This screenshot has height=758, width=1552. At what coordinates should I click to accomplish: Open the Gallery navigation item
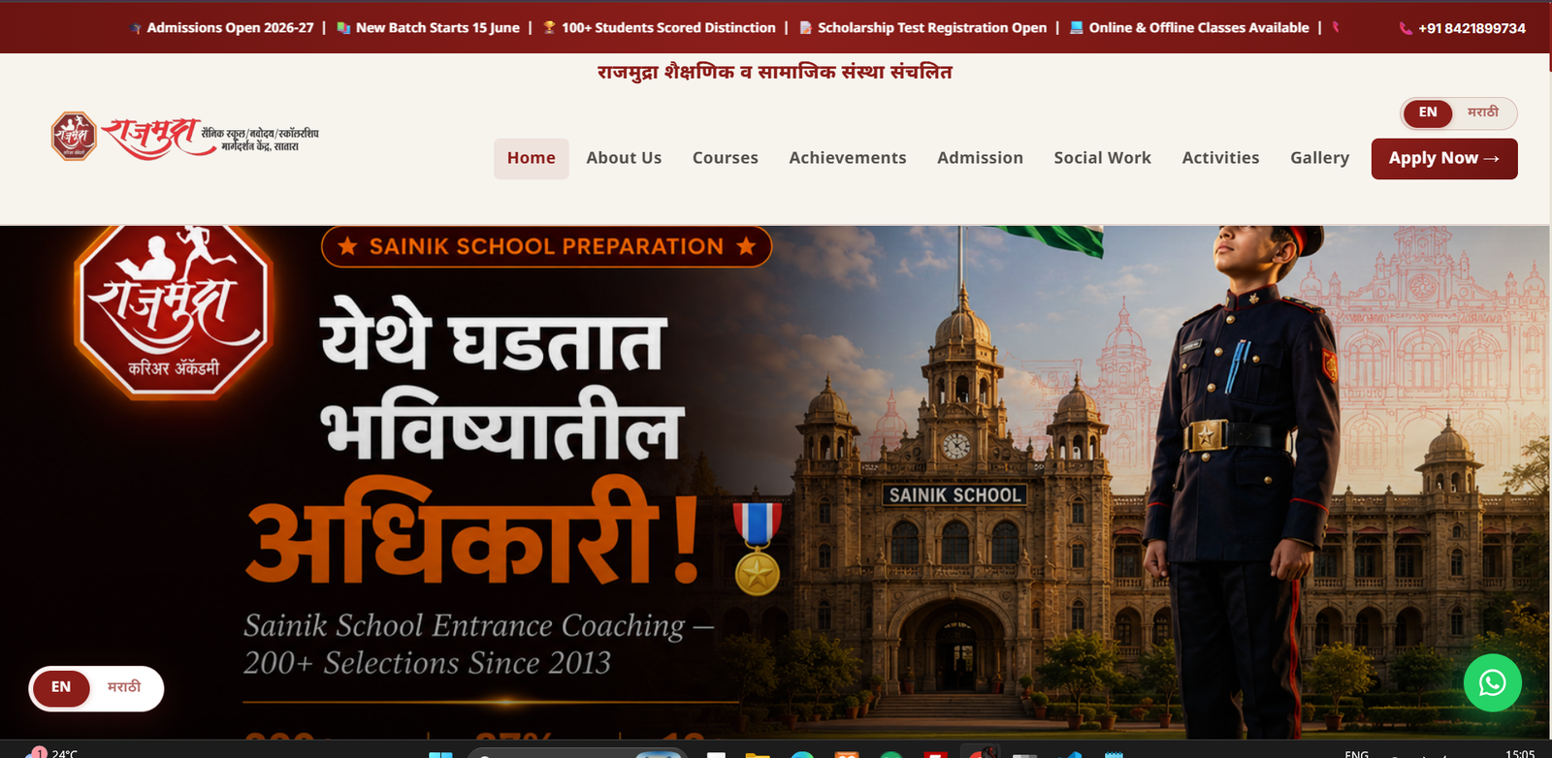pos(1319,158)
